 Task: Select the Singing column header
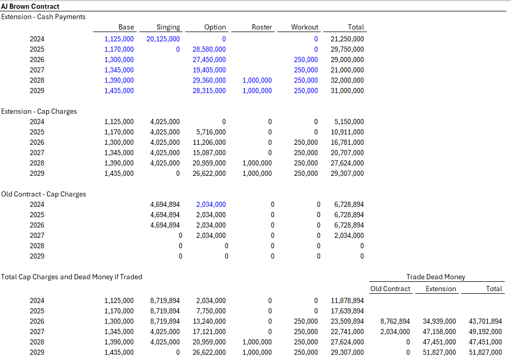coord(168,27)
